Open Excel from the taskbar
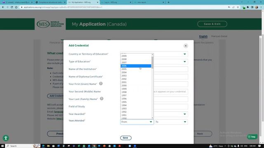 (79, 146)
